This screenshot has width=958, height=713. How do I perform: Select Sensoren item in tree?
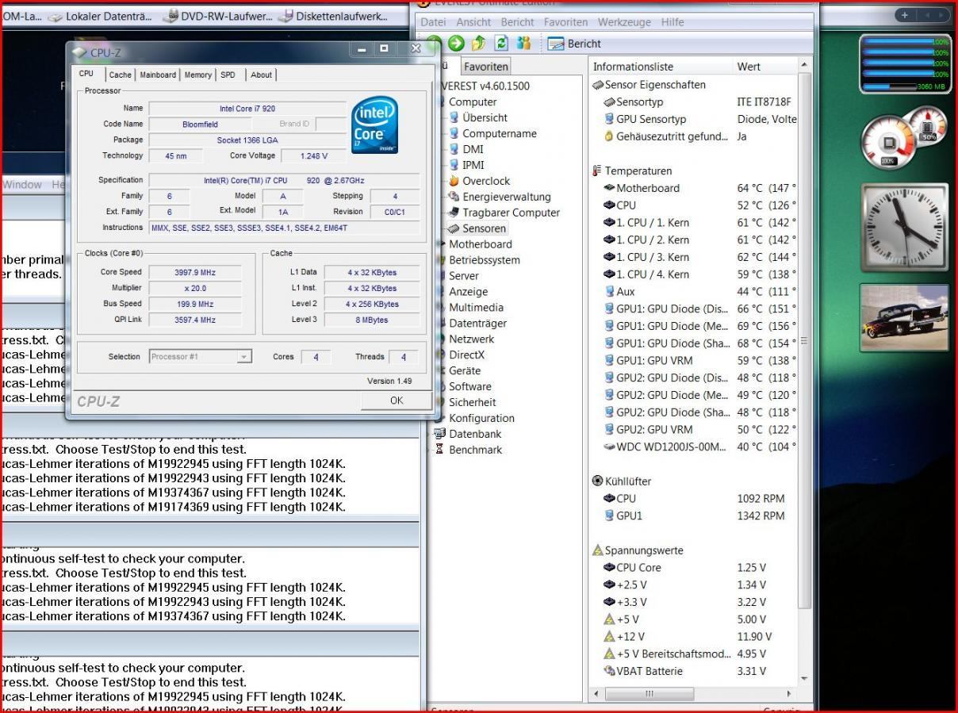click(477, 228)
